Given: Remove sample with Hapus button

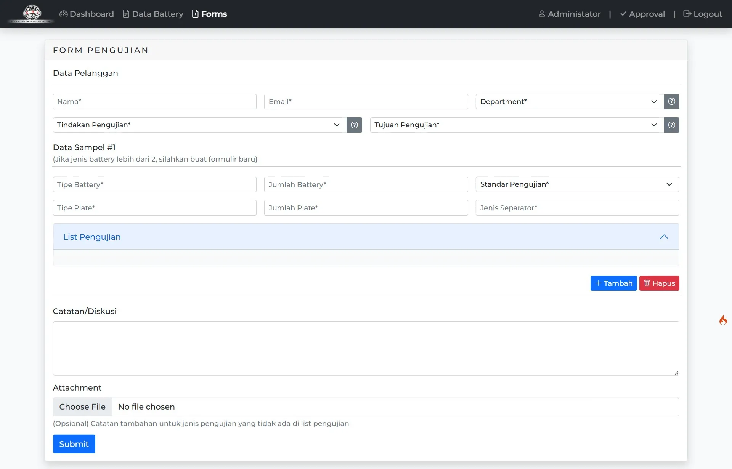Looking at the screenshot, I should (659, 283).
